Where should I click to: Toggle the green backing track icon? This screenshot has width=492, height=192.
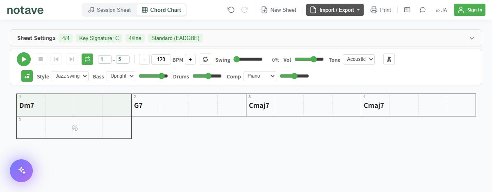point(27,76)
